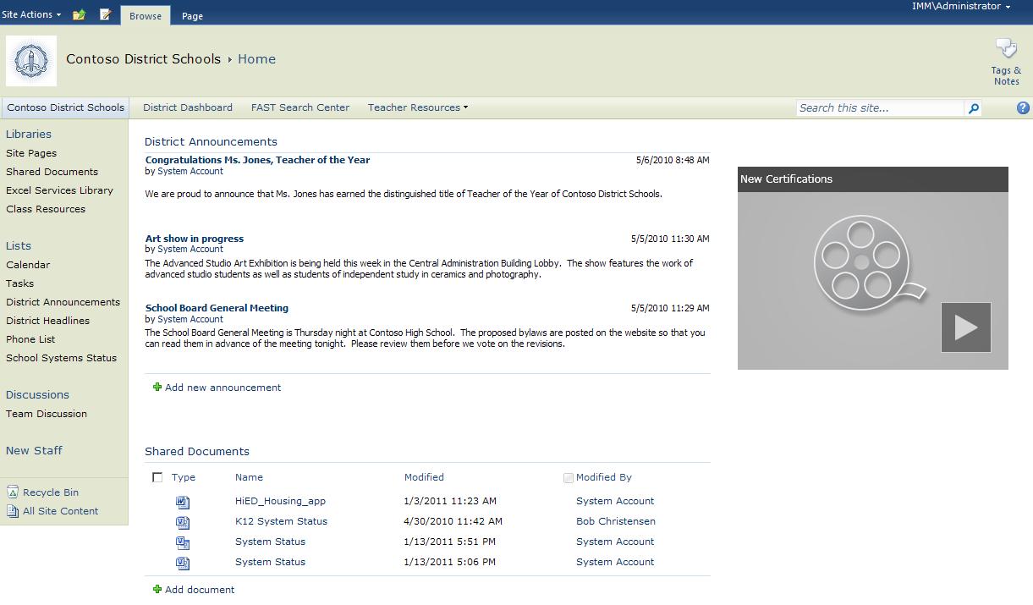
Task: Play the New Certifications video
Action: click(x=966, y=327)
